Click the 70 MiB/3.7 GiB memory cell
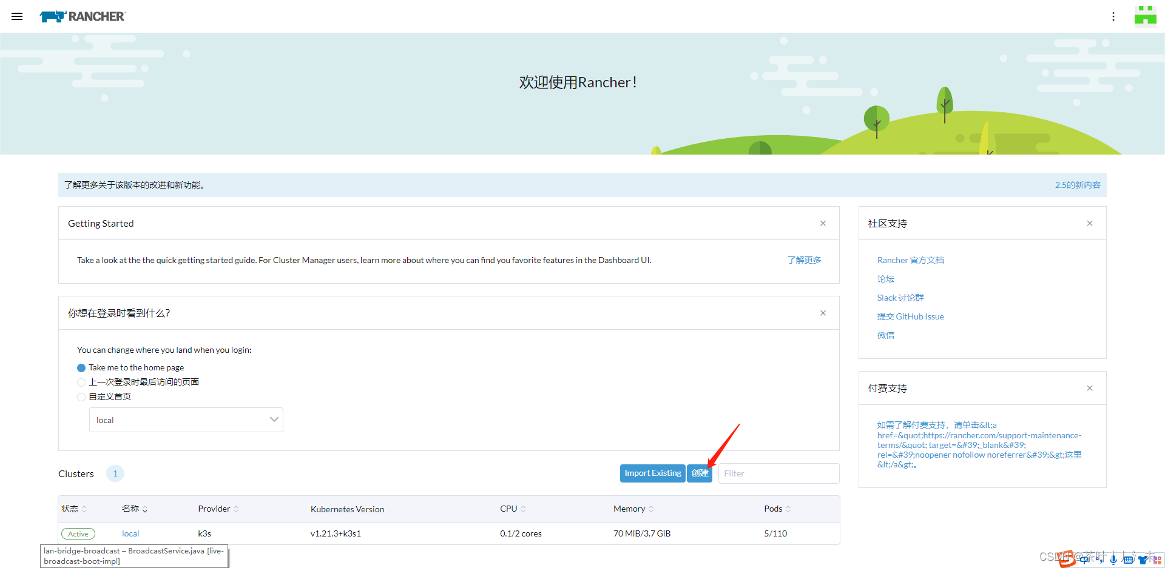The height and width of the screenshot is (568, 1165). tap(642, 534)
